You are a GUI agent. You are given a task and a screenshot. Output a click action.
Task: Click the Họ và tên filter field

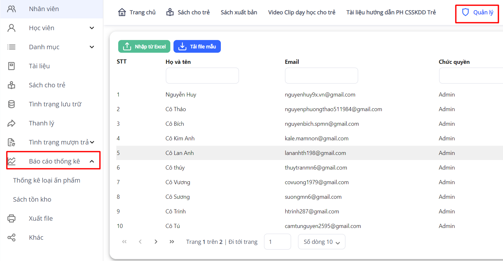202,76
